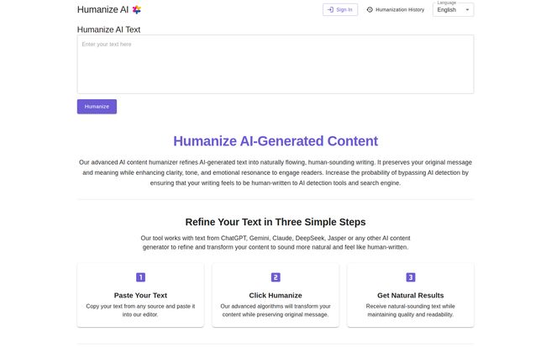Open Humanization History
Image resolution: width=546 pixels, height=348 pixels.
[x=396, y=10]
